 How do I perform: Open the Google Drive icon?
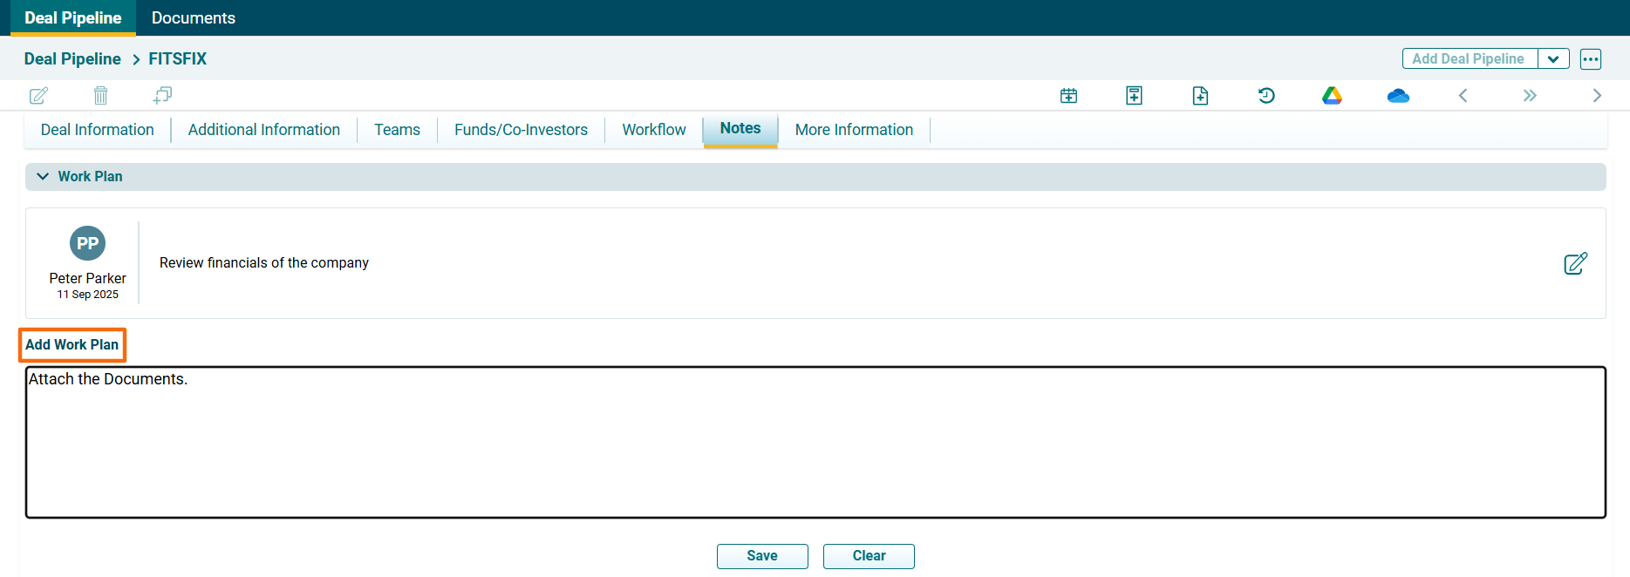(x=1332, y=96)
